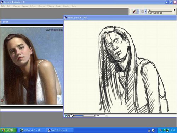Click the scroll-left arrow in head.prd status bar
Image resolution: width=177 pixels, height=133 pixels.
[107, 116]
